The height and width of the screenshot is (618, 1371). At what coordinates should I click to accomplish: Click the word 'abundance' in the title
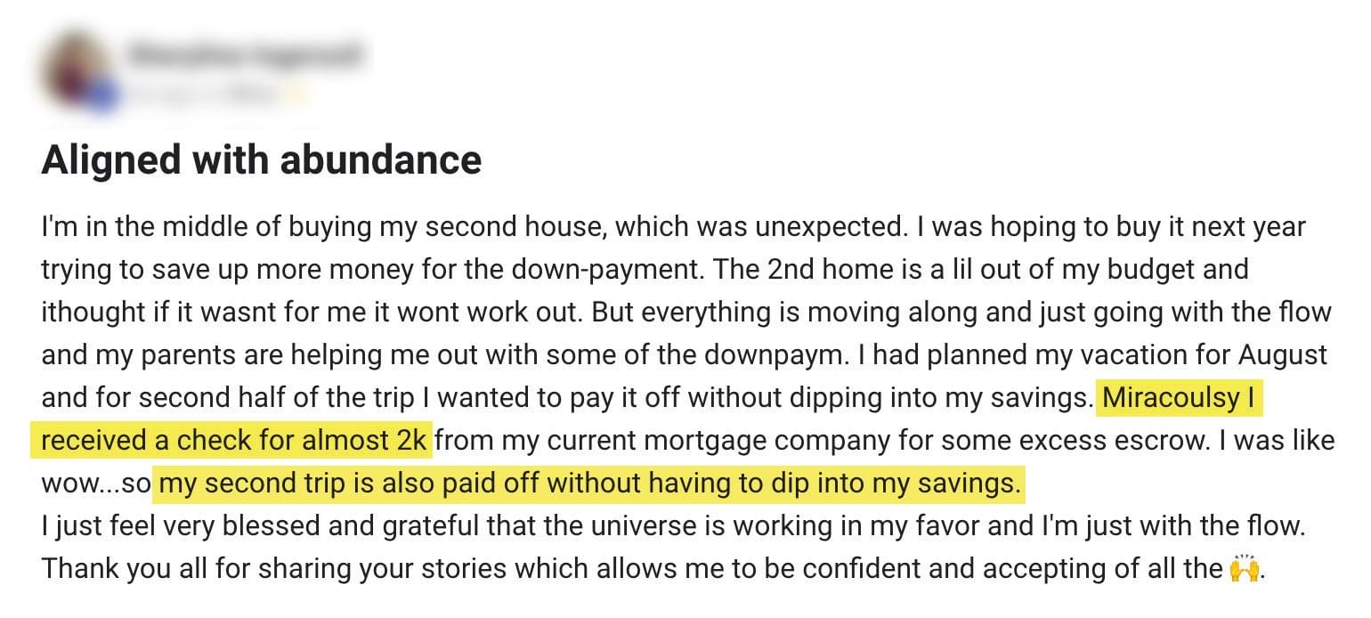coord(381,160)
